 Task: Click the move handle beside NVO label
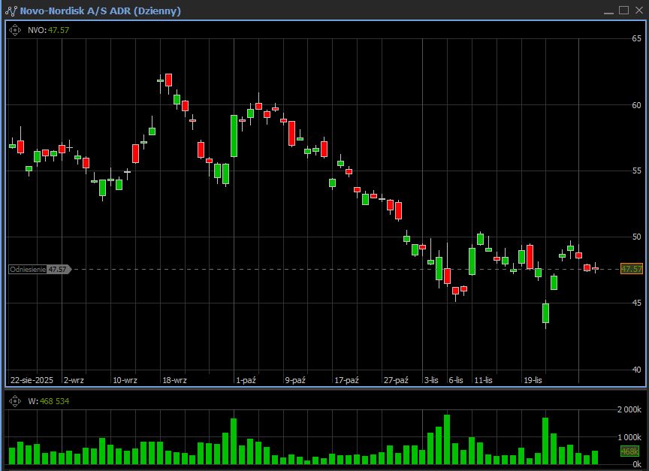[14, 30]
